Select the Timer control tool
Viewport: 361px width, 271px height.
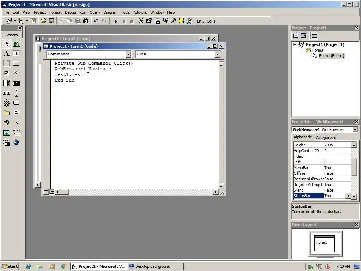(x=6, y=103)
